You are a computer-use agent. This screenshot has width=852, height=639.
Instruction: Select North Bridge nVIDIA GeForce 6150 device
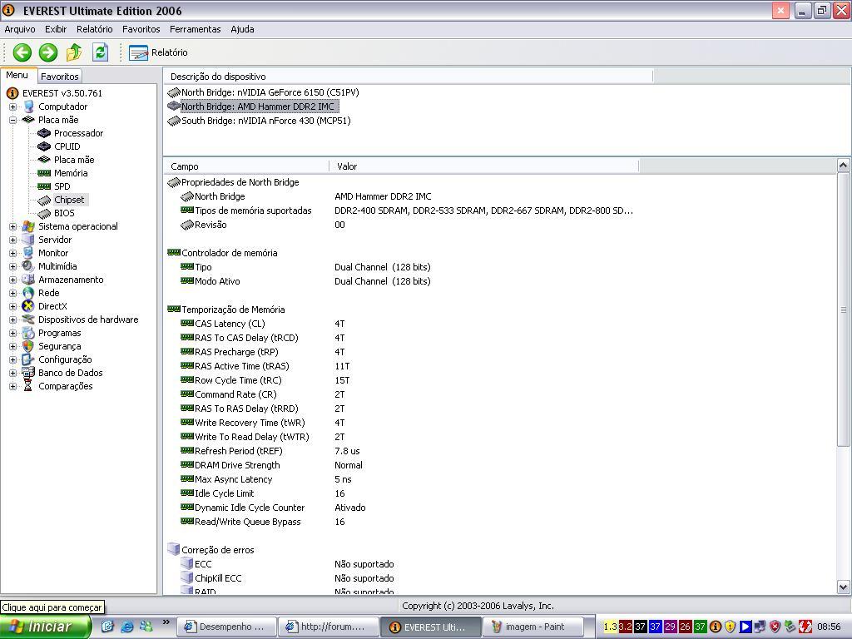(270, 93)
